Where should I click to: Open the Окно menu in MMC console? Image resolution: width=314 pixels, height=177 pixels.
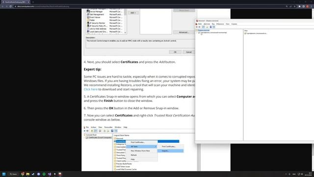tap(228, 24)
